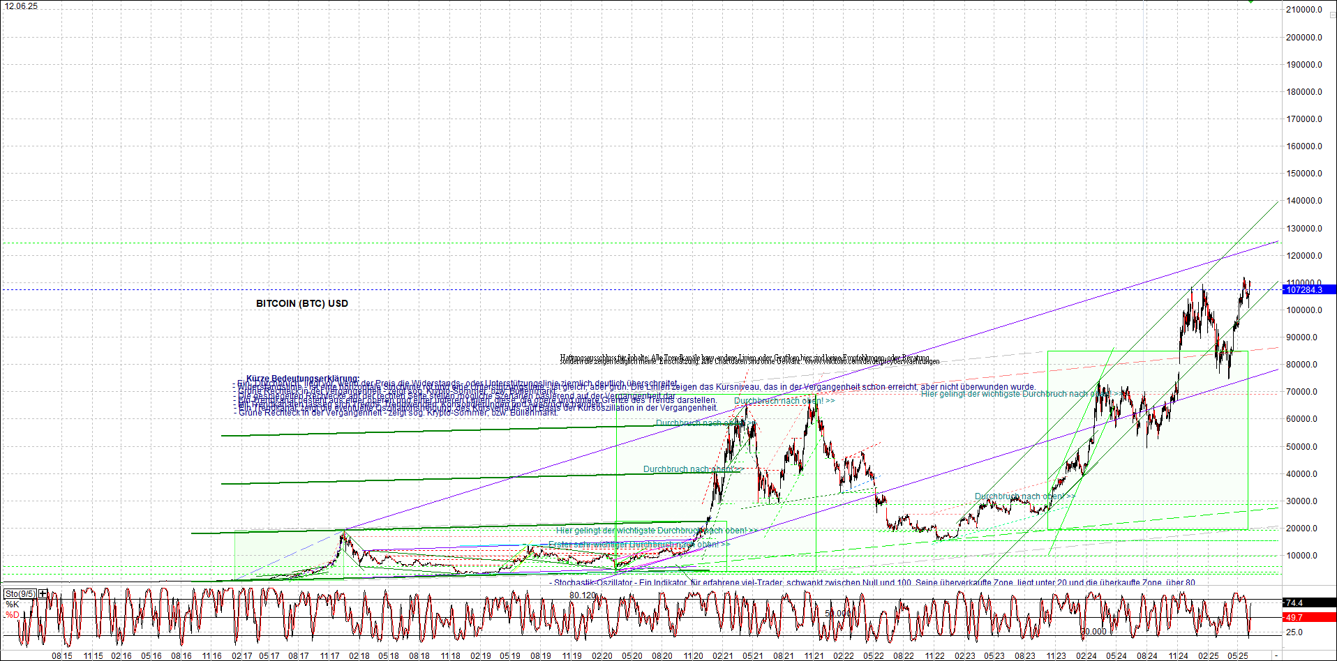Click the BITCOIN (BTC) USD chart title

coord(301,303)
